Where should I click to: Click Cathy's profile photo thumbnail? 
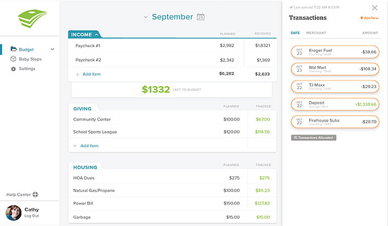(13, 213)
